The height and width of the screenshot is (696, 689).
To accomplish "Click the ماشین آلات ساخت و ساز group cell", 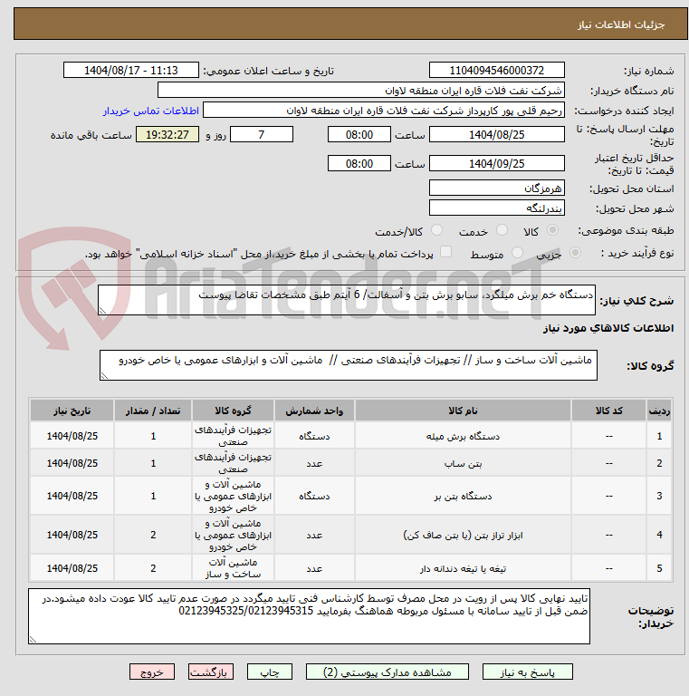I will click(x=233, y=568).
